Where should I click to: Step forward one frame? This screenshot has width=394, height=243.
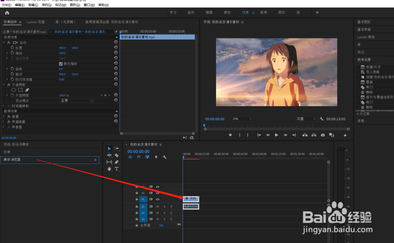click(285, 135)
